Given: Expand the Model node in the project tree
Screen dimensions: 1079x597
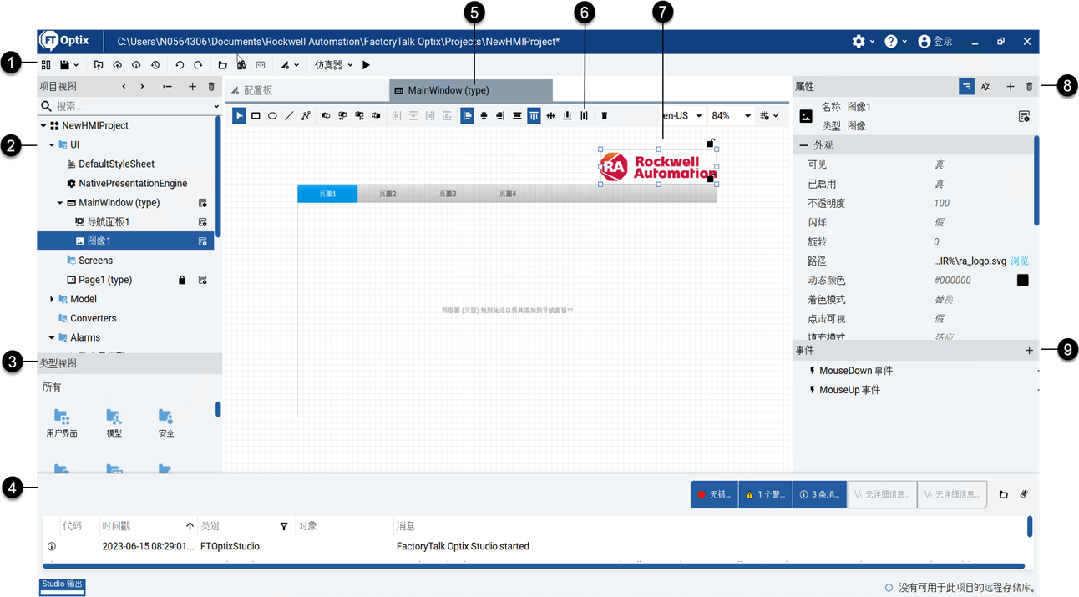Looking at the screenshot, I should (51, 298).
